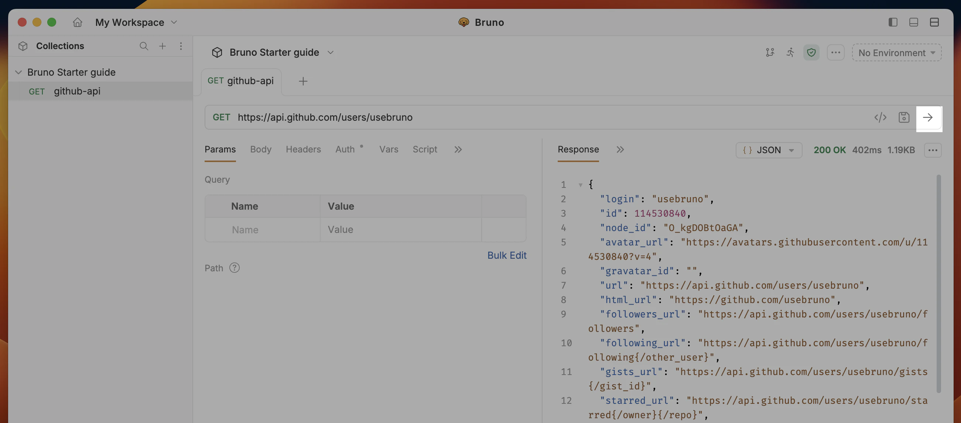Switch to the Headers tab

point(303,149)
